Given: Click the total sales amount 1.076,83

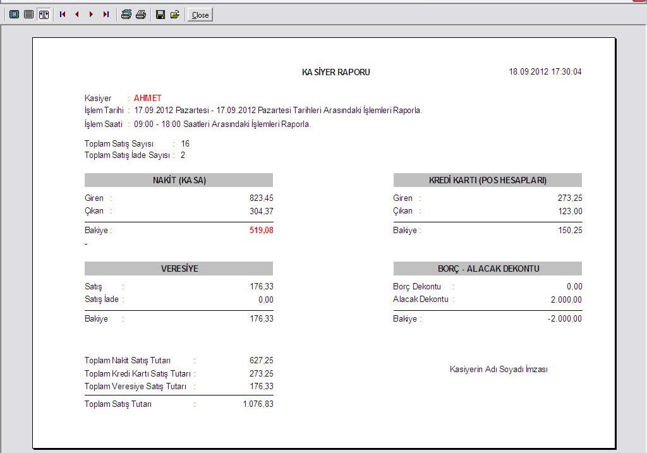Looking at the screenshot, I should [x=258, y=404].
